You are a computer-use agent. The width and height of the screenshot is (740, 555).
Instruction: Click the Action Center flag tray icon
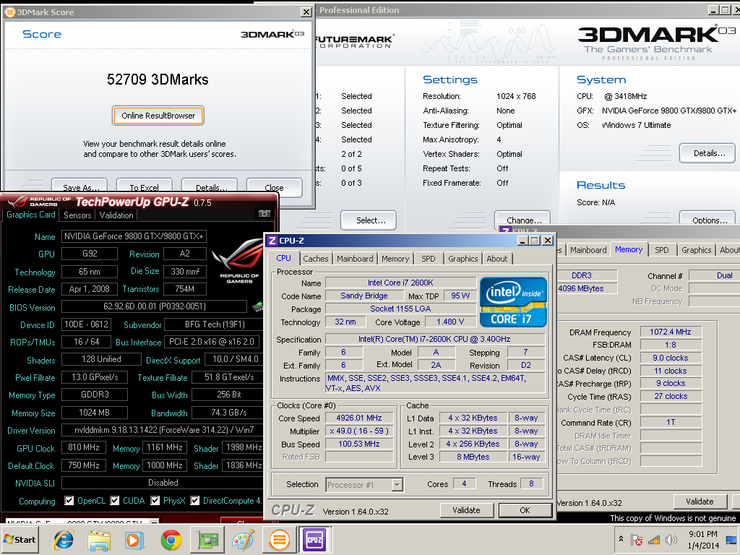pyautogui.click(x=637, y=540)
